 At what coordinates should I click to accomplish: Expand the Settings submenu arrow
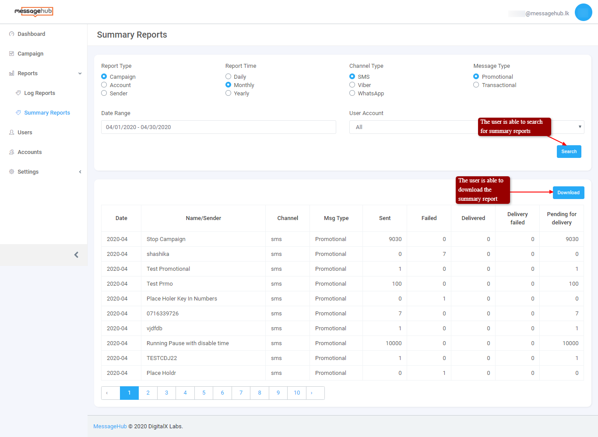click(x=80, y=172)
